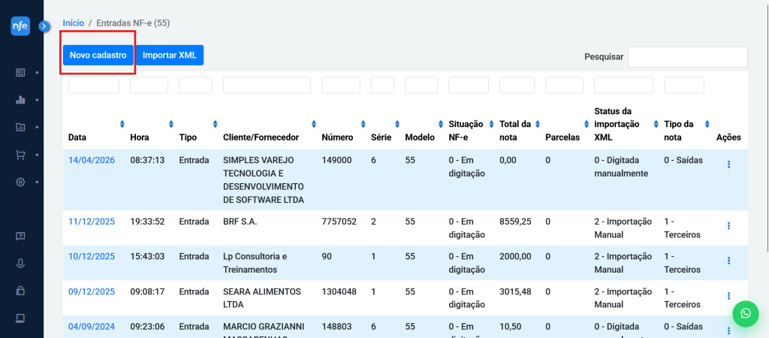The image size is (769, 338).
Task: Open the shopping cart sidebar menu
Action: pos(20,155)
